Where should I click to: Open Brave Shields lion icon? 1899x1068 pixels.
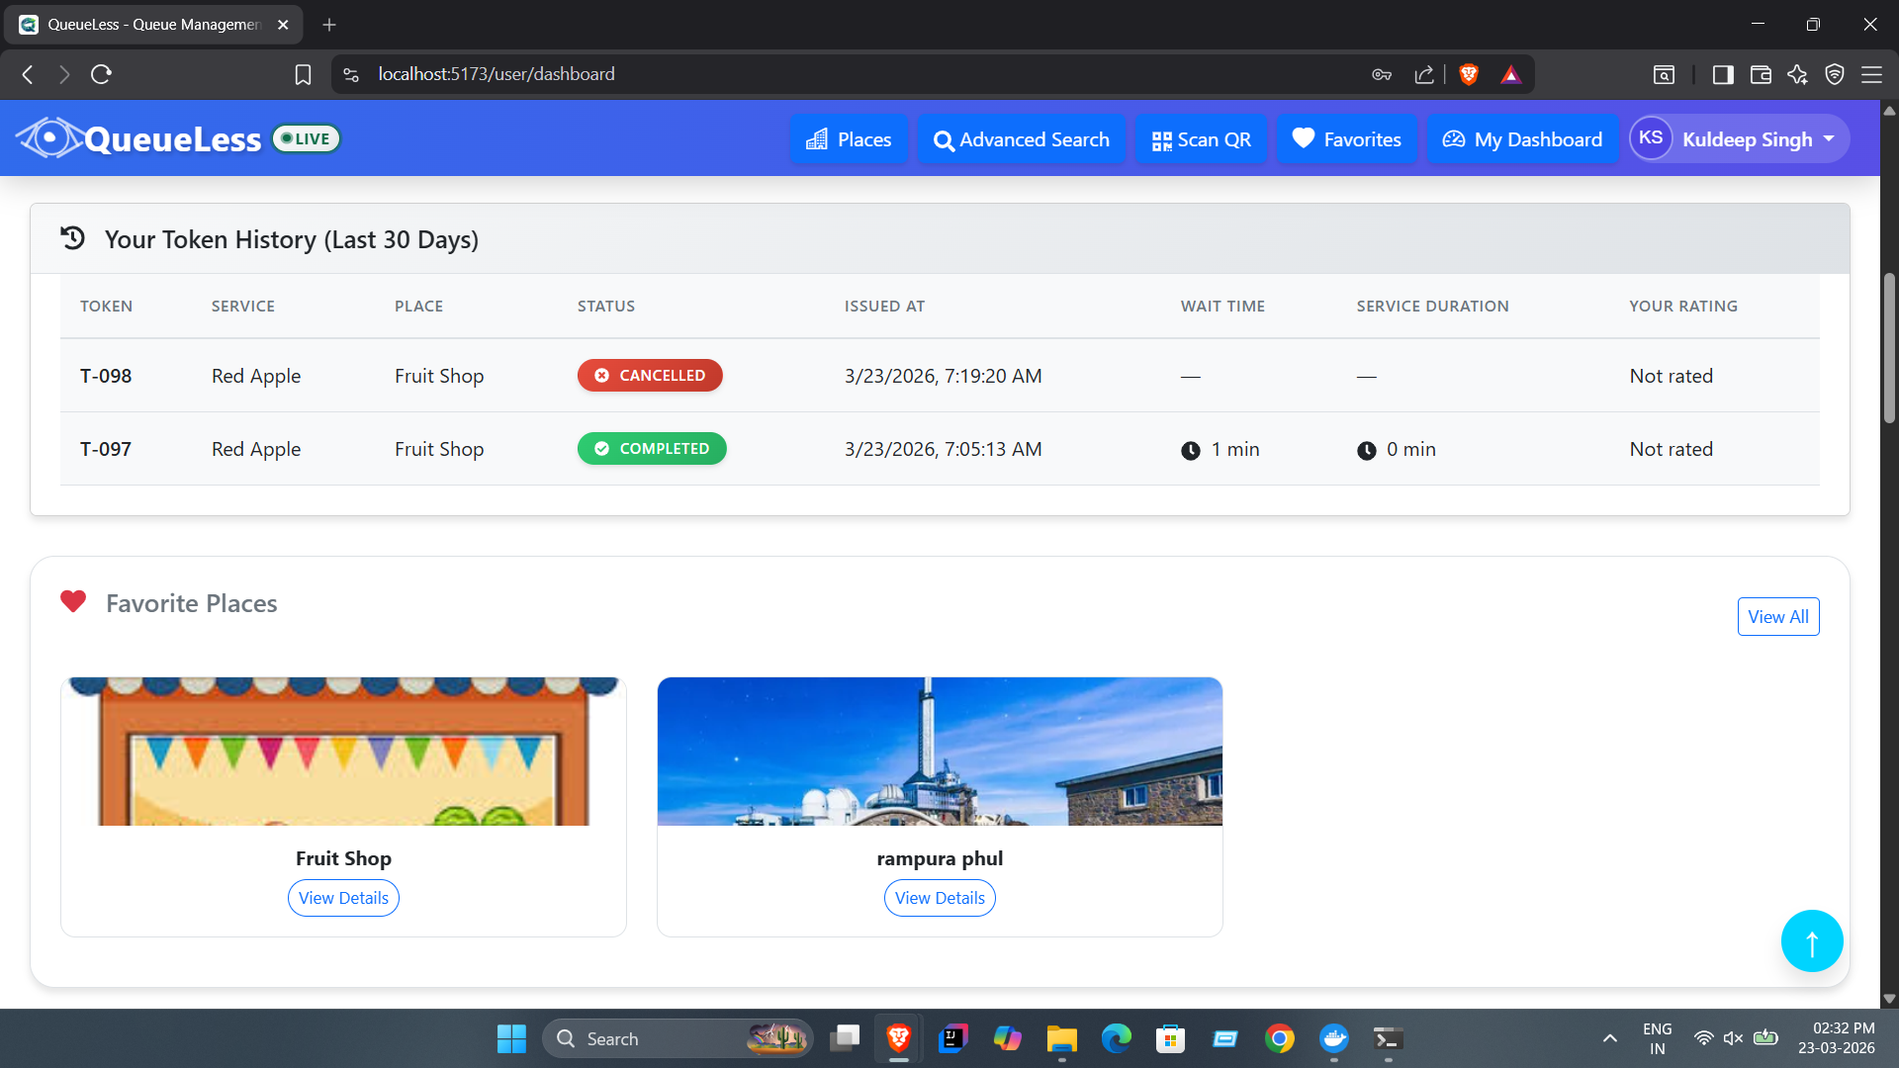(1469, 74)
